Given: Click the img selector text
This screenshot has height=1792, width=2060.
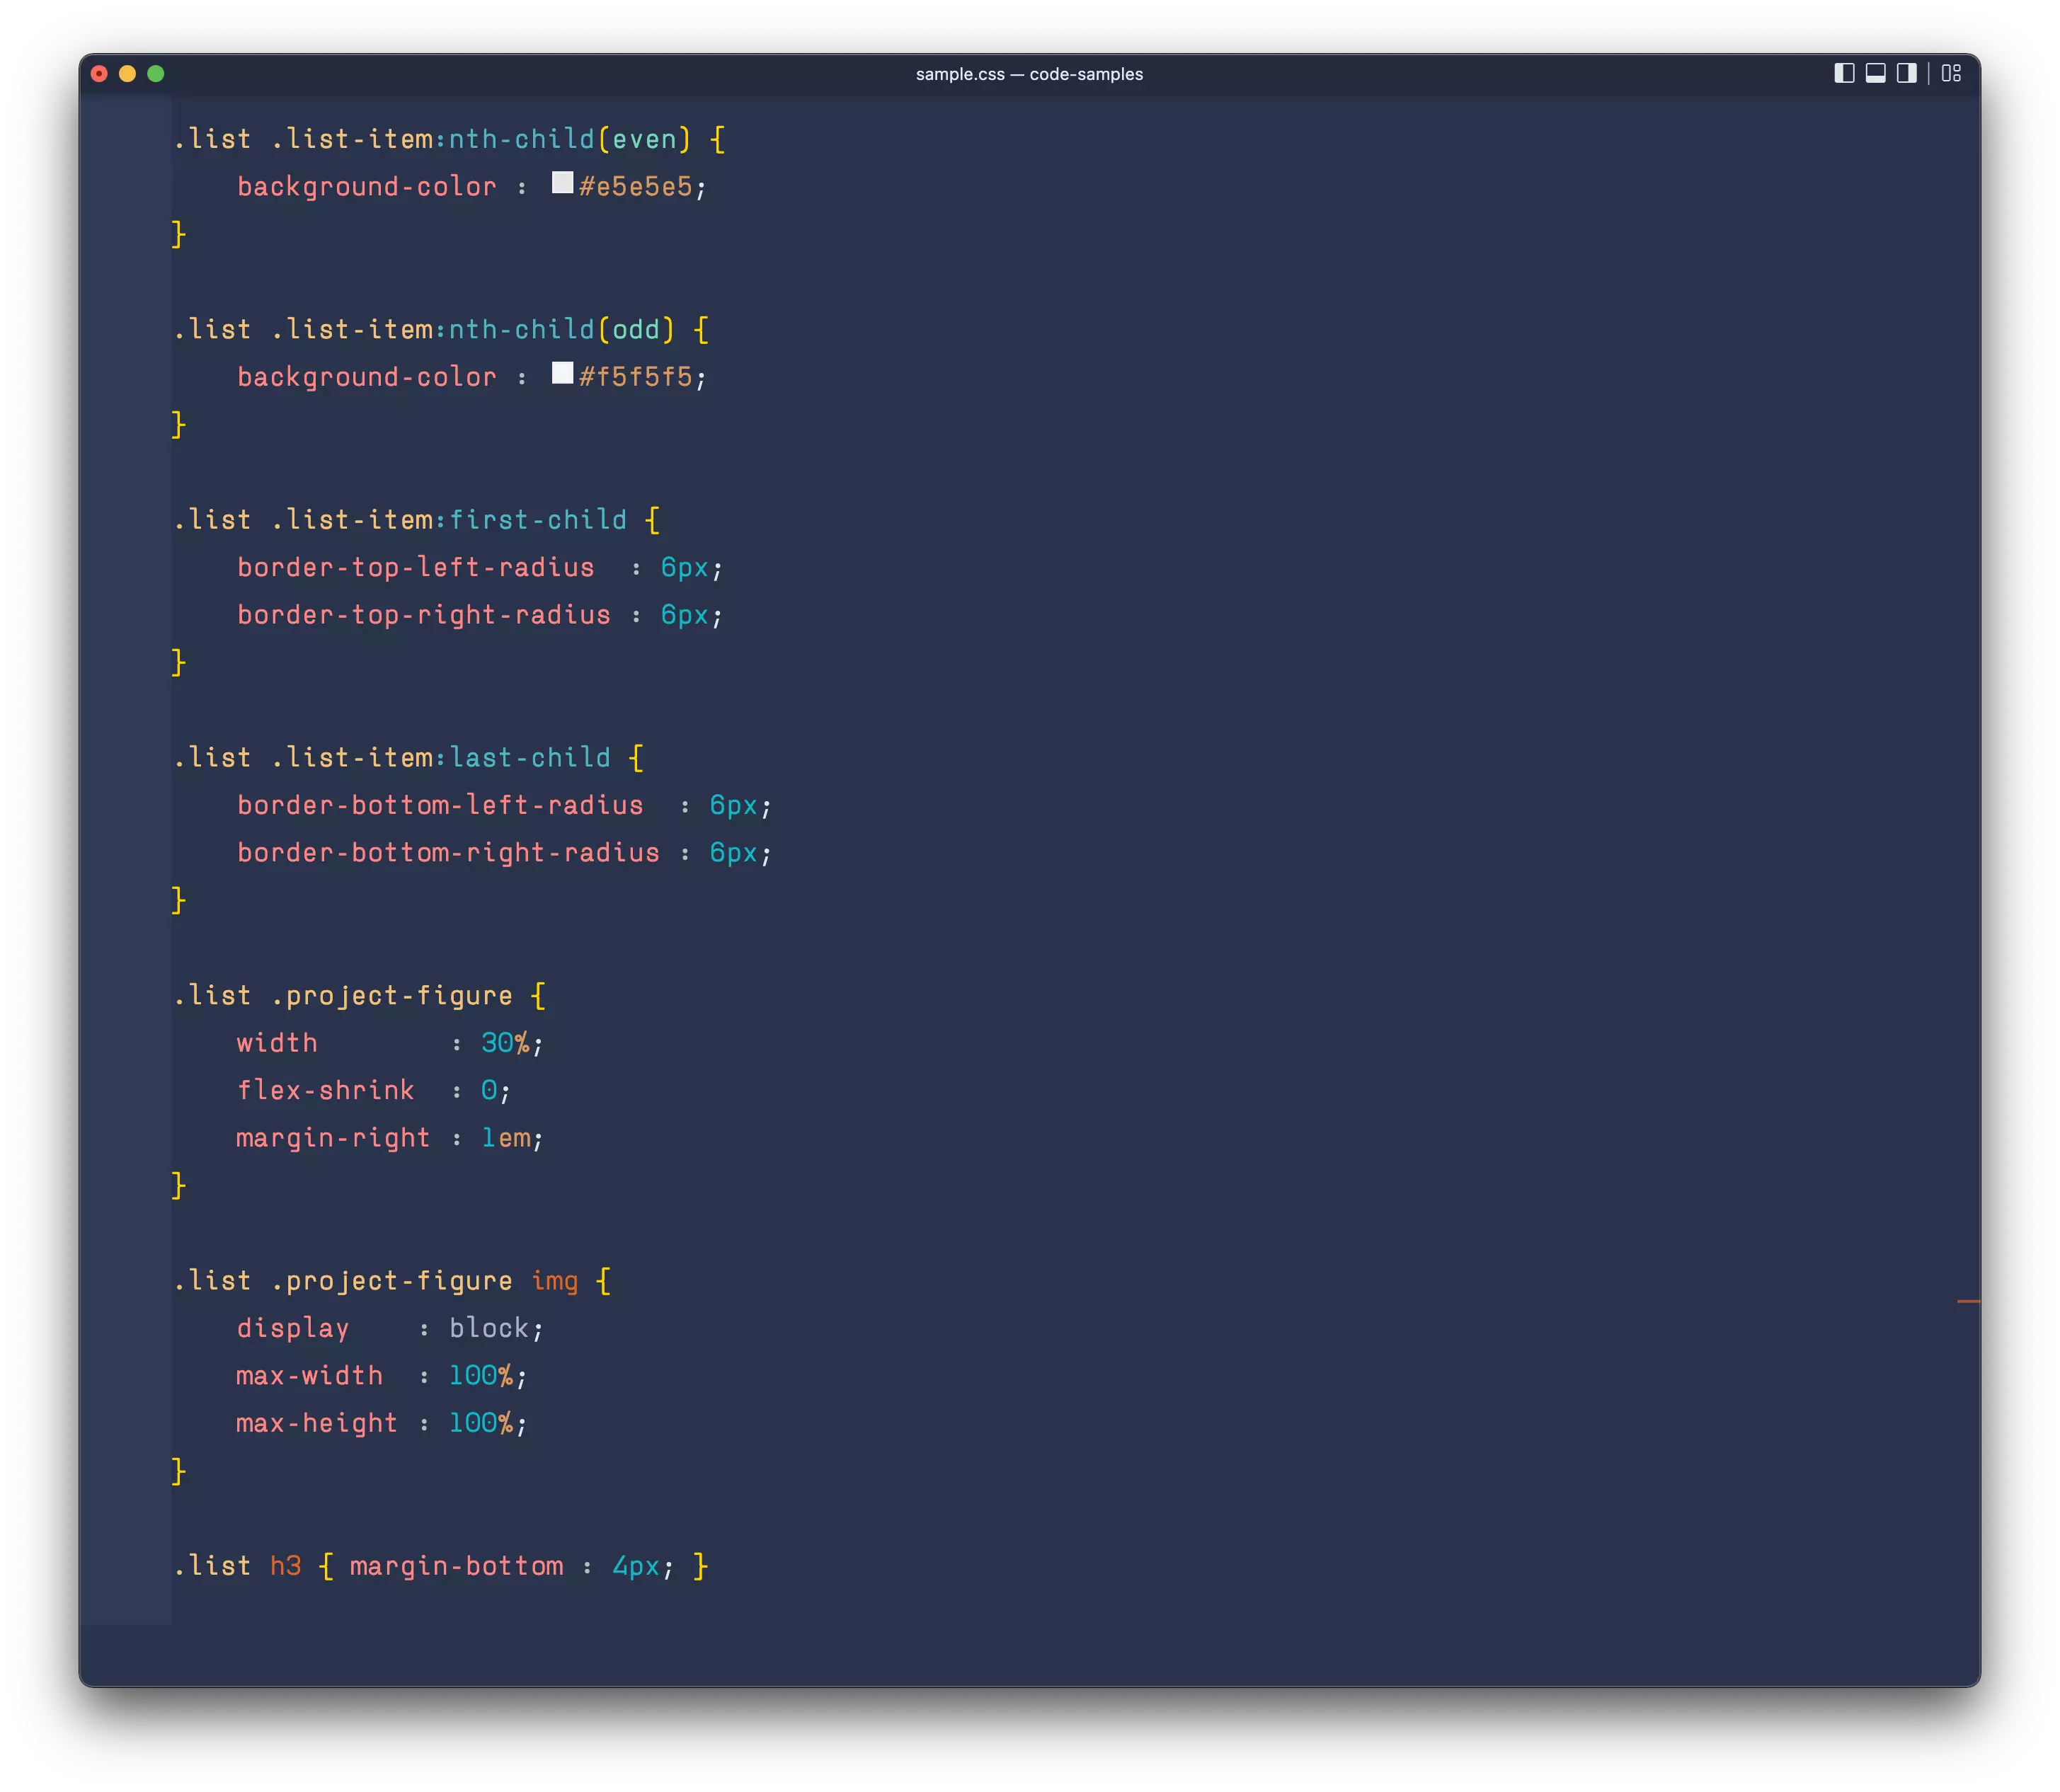Looking at the screenshot, I should click(x=555, y=1281).
